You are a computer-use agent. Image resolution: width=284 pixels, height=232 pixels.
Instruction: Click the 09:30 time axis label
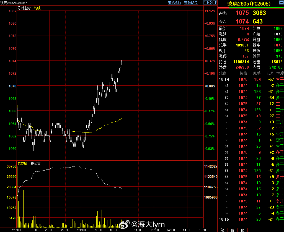98,230
